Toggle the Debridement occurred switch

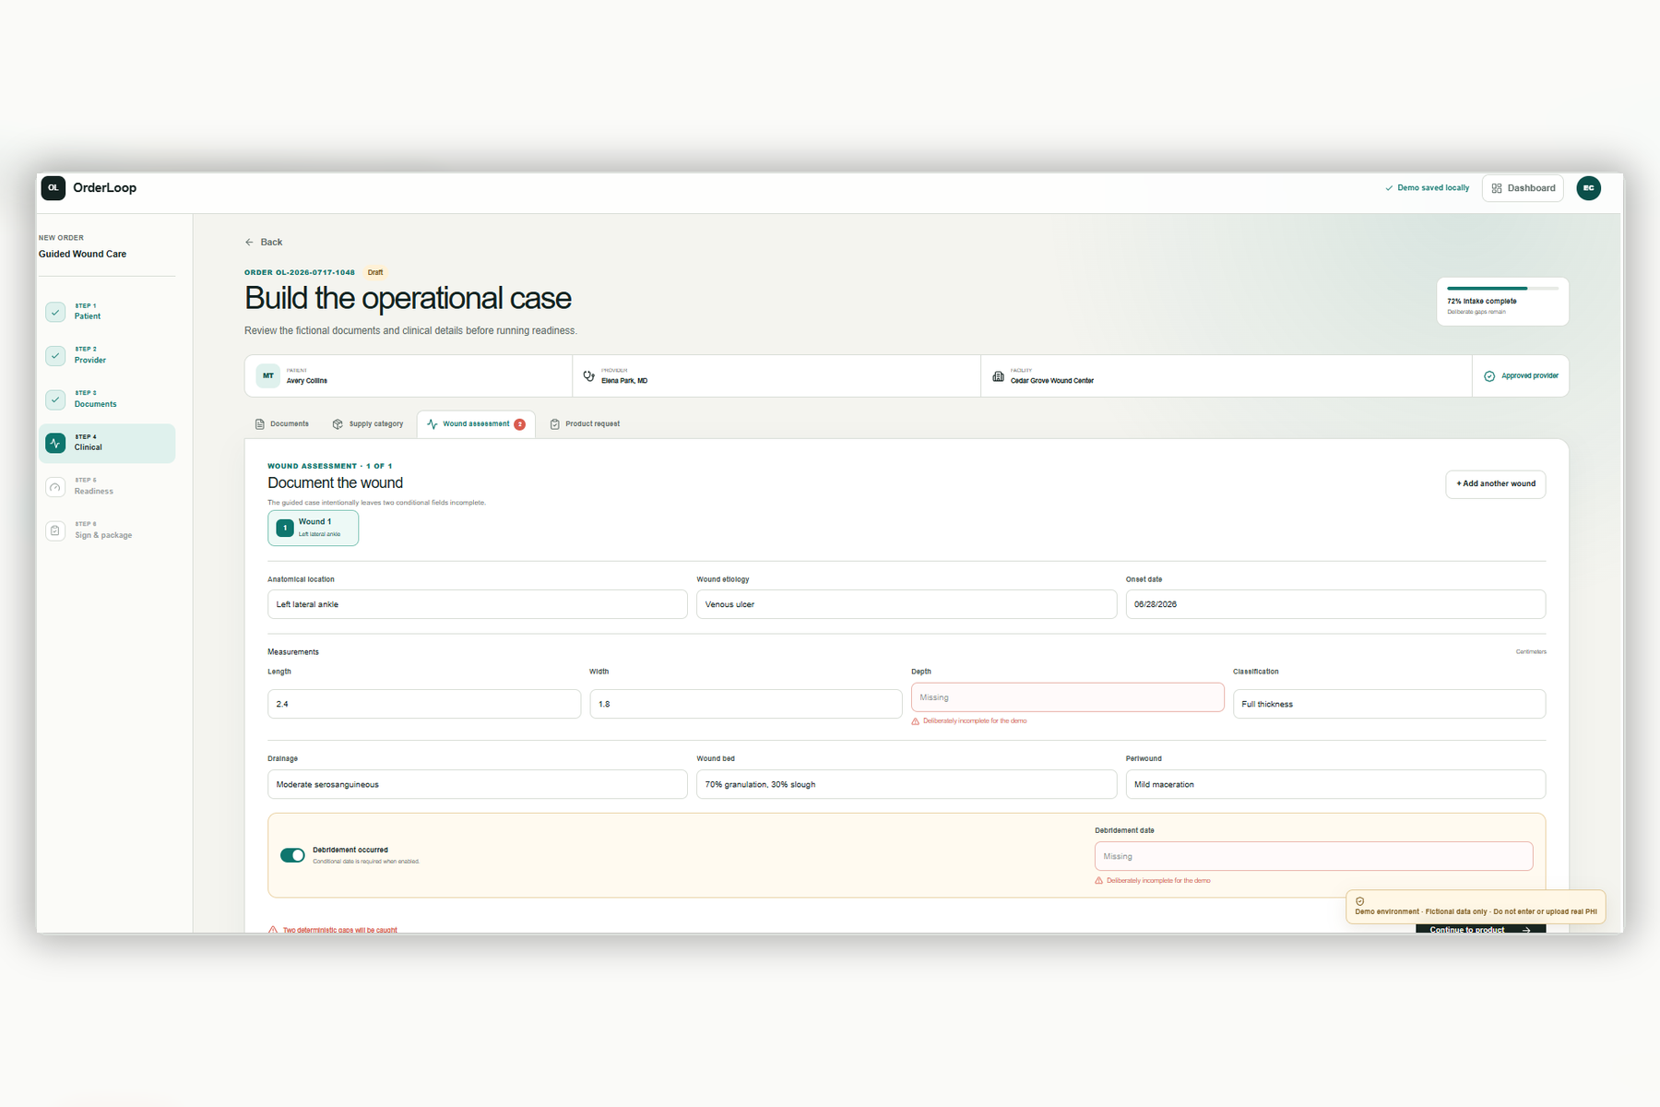292,855
